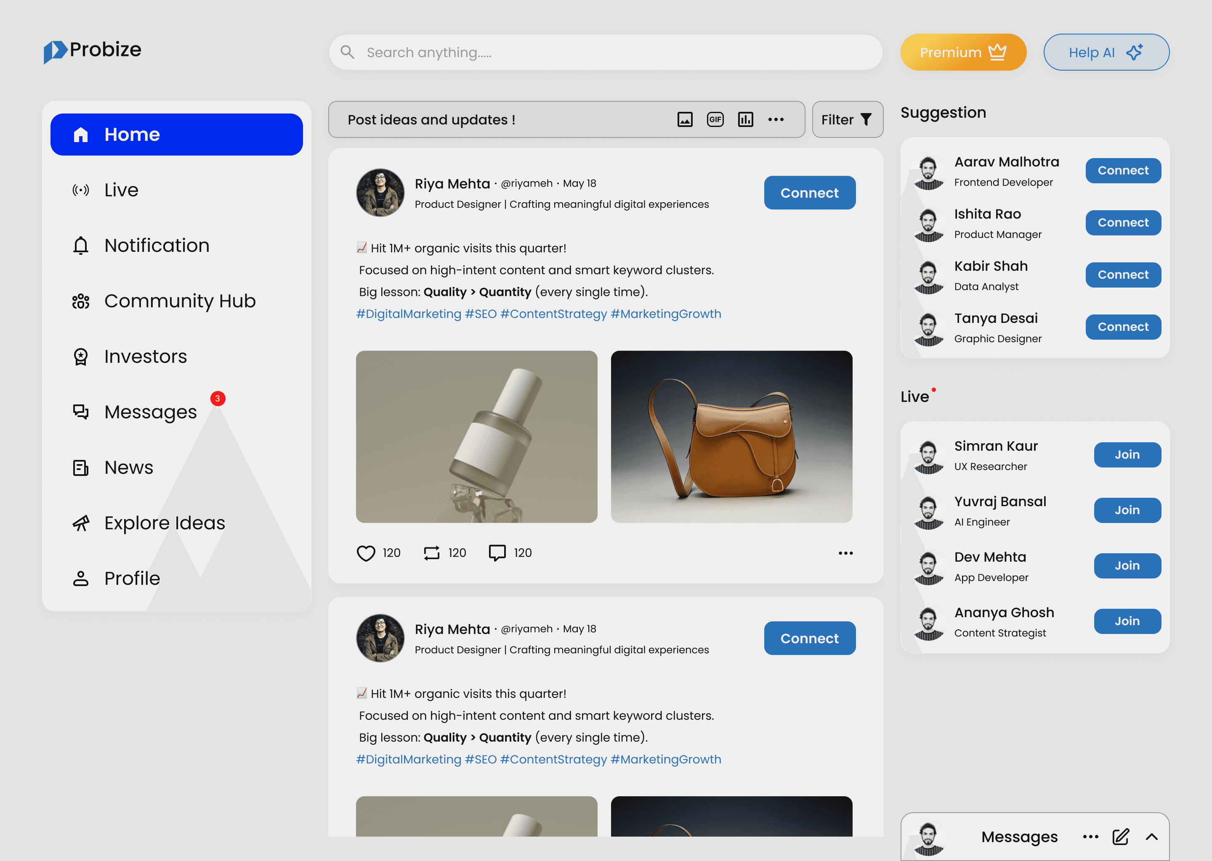
Task: Open Profile in the sidebar
Action: 177,578
